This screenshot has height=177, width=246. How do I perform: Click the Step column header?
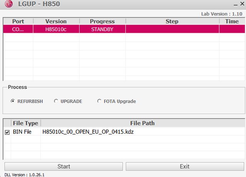pyautogui.click(x=172, y=21)
